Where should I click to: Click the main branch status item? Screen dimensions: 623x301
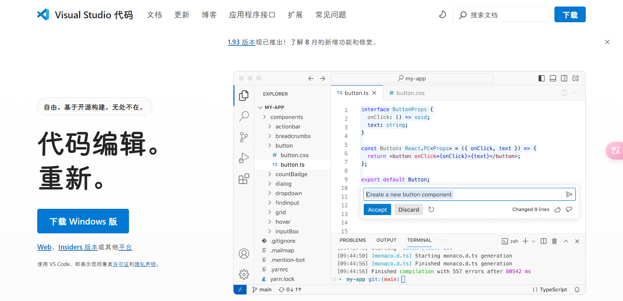(x=262, y=290)
